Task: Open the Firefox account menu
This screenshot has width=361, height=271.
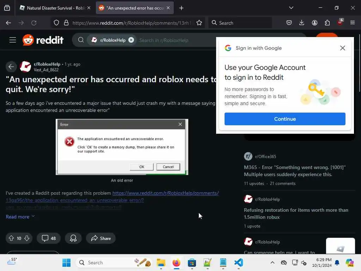Action: (x=315, y=23)
